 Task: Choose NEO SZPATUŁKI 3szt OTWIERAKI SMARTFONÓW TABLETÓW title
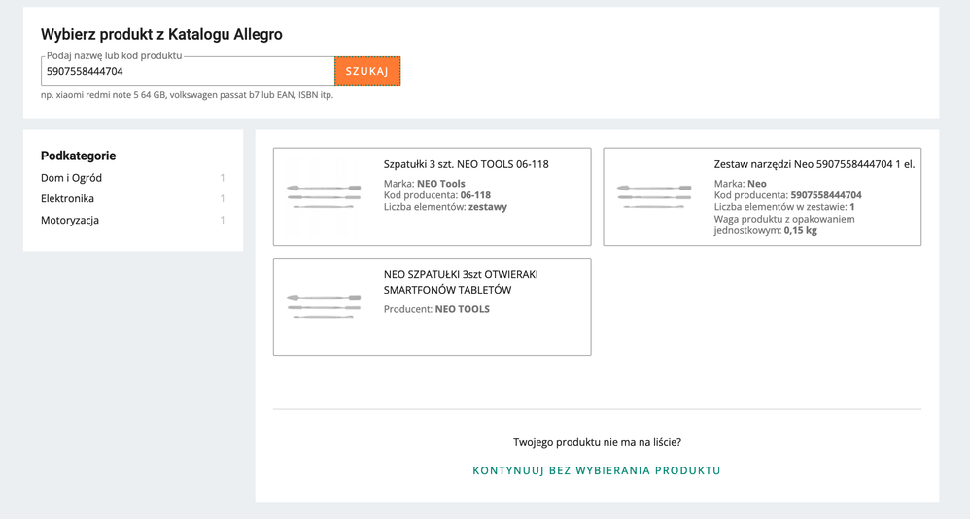click(461, 282)
